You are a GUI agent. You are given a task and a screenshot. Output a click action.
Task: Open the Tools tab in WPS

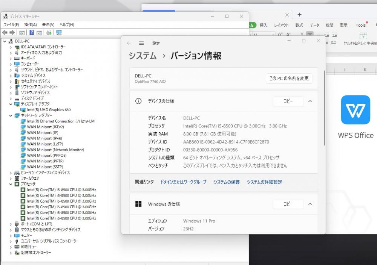pyautogui.click(x=361, y=25)
